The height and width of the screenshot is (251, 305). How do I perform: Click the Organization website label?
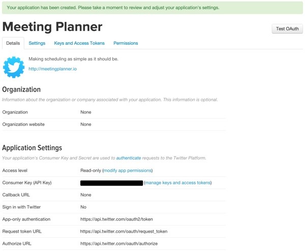[23, 124]
